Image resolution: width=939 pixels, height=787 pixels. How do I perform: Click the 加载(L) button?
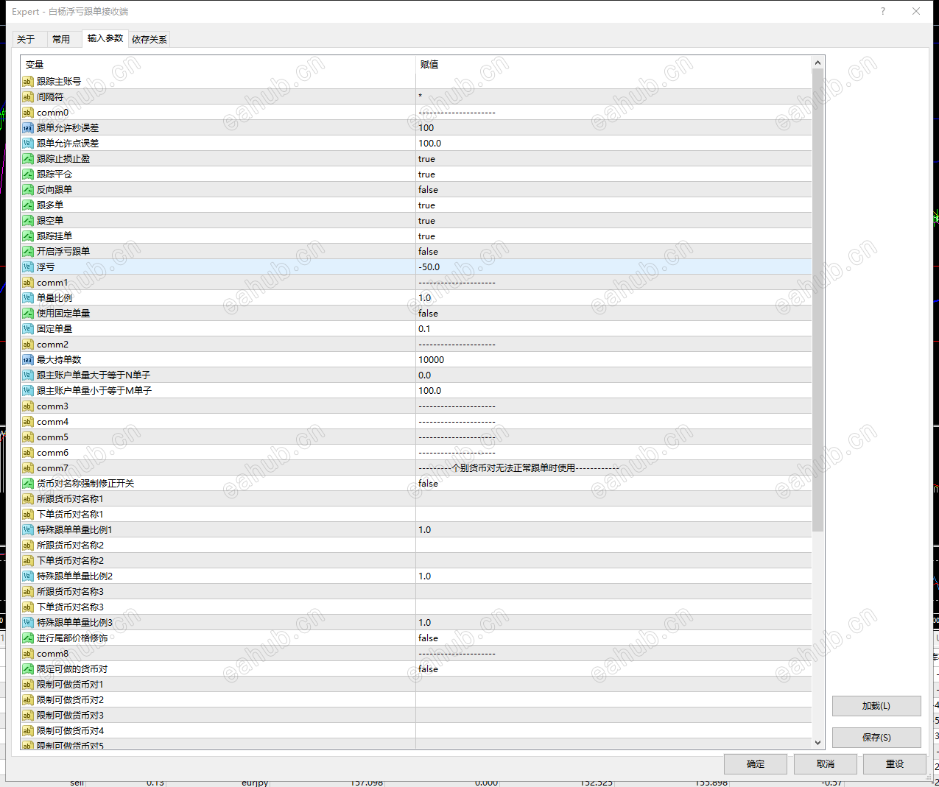click(876, 706)
